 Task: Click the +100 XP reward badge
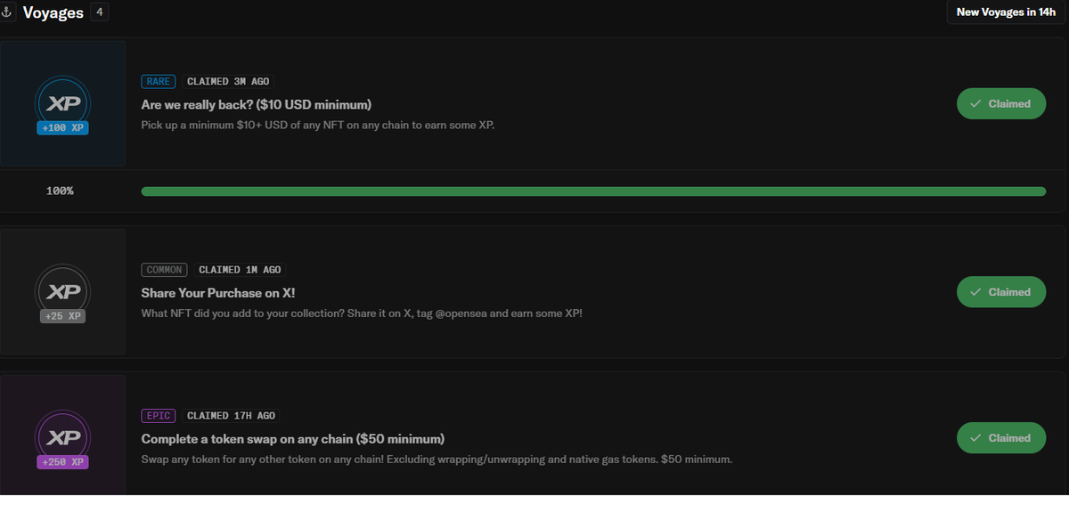[x=62, y=127]
